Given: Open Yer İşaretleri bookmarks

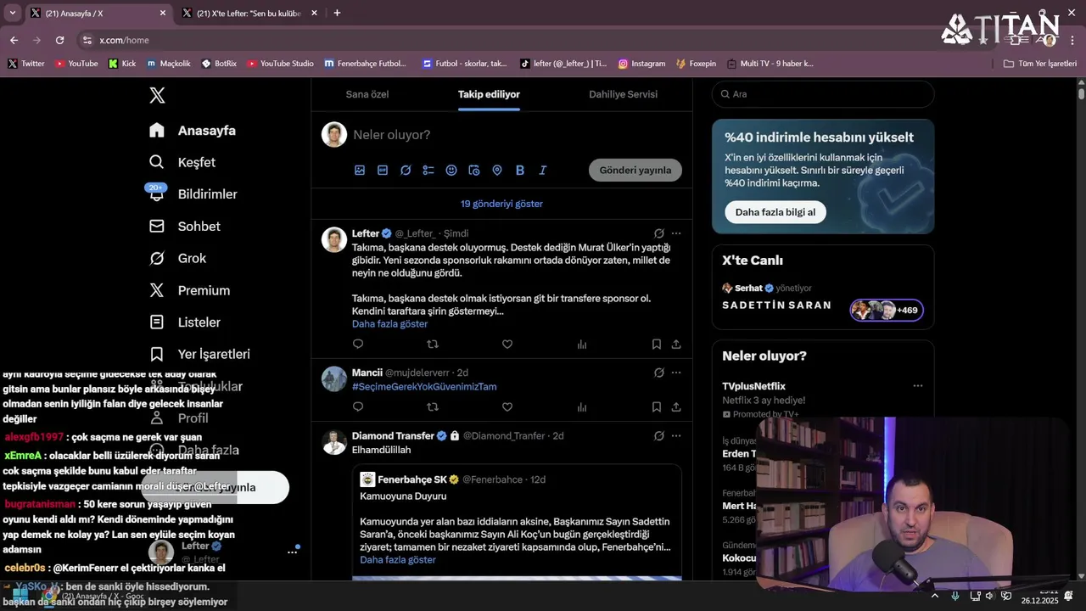Looking at the screenshot, I should pyautogui.click(x=199, y=354).
